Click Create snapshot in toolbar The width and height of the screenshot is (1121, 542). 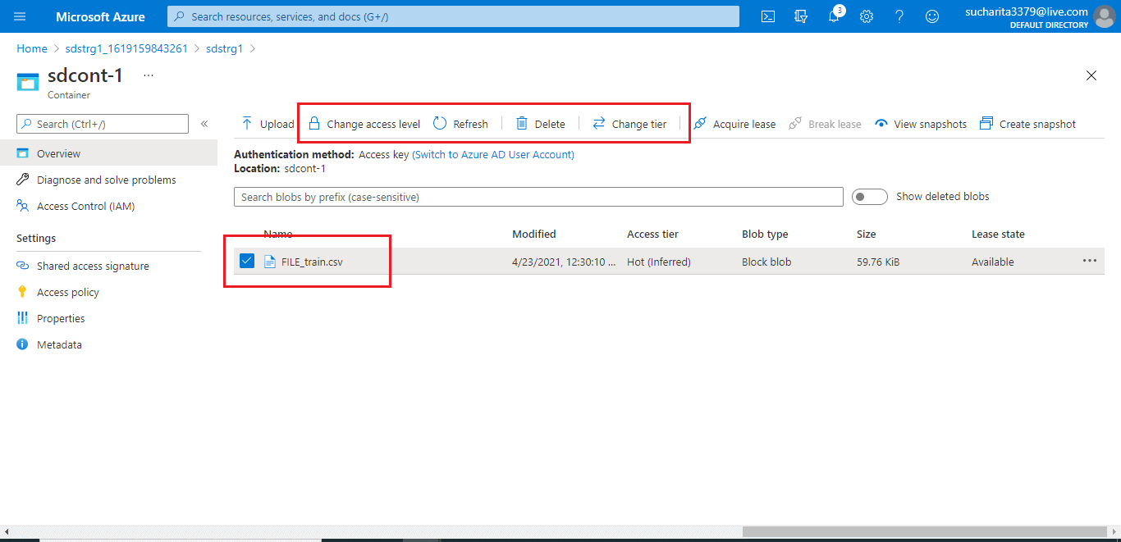(1028, 124)
